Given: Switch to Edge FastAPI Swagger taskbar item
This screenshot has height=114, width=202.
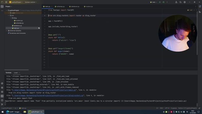Looking at the screenshot, I should tap(14, 112).
